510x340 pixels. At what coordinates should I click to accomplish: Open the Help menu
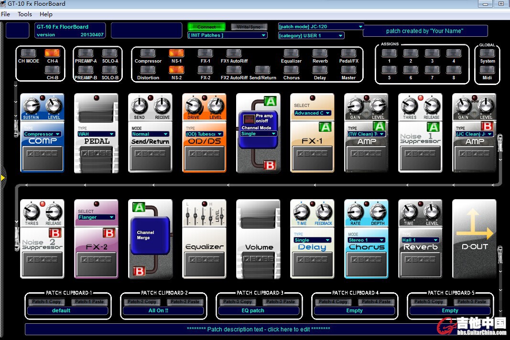coord(46,14)
